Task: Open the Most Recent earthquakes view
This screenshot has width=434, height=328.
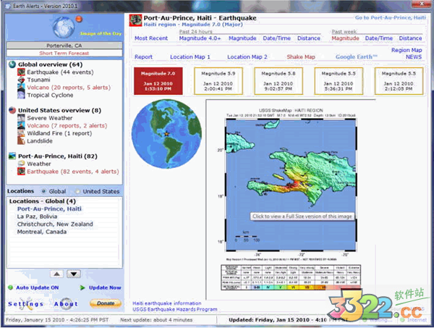Action: click(151, 38)
